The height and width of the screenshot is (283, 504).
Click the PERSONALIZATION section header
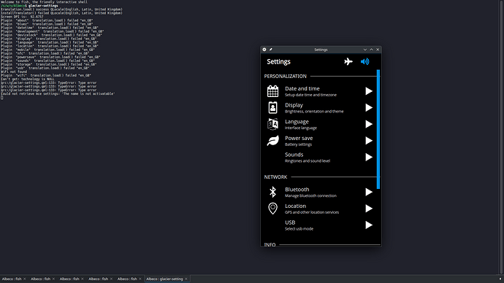285,76
